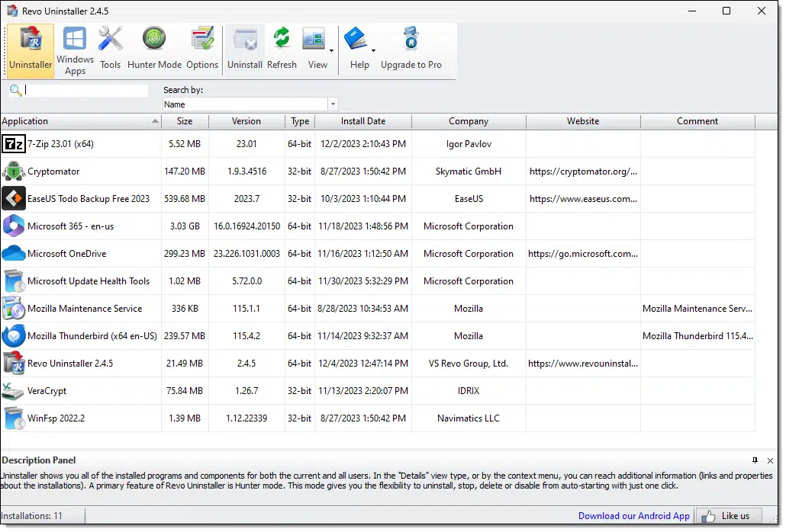Click the IDRIX company cell
The image size is (786, 532).
pos(469,391)
